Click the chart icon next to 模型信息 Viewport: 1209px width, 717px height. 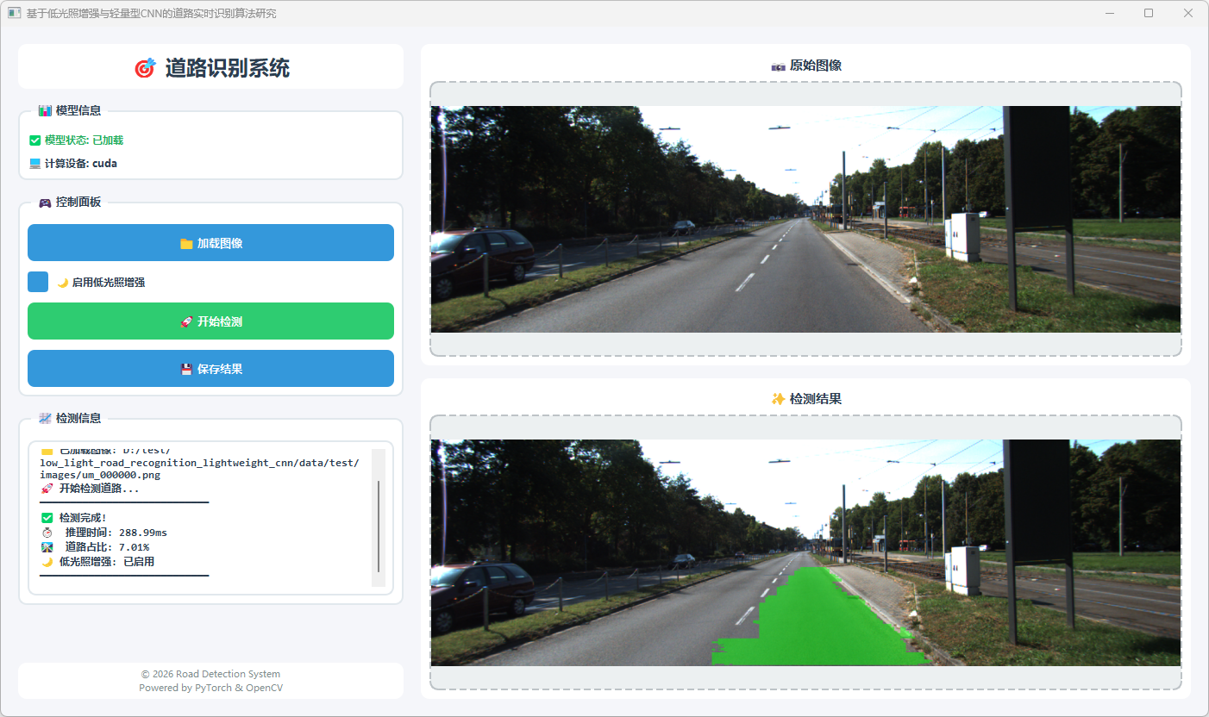click(45, 110)
